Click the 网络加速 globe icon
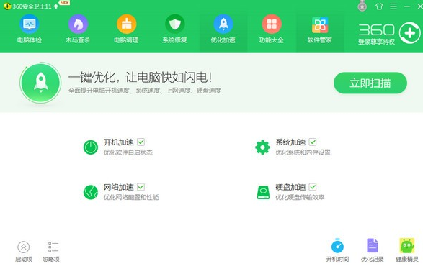 click(x=91, y=192)
